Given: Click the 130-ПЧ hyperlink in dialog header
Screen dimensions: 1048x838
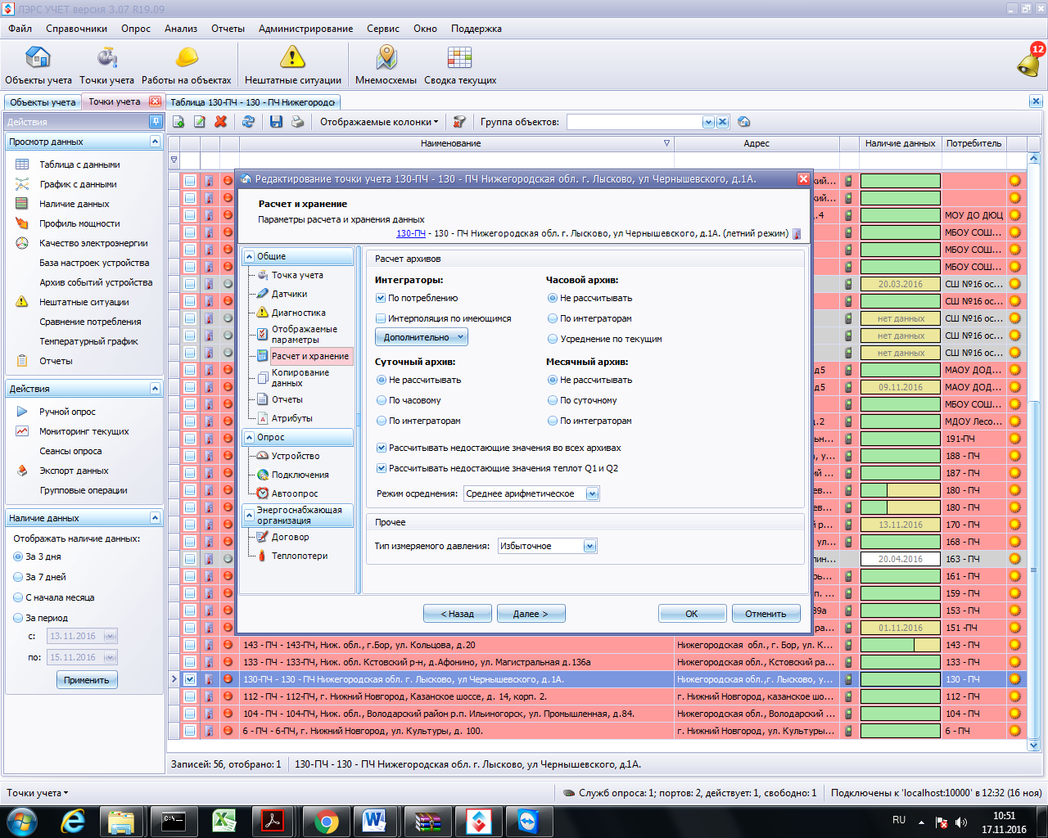Looking at the screenshot, I should pos(410,234).
